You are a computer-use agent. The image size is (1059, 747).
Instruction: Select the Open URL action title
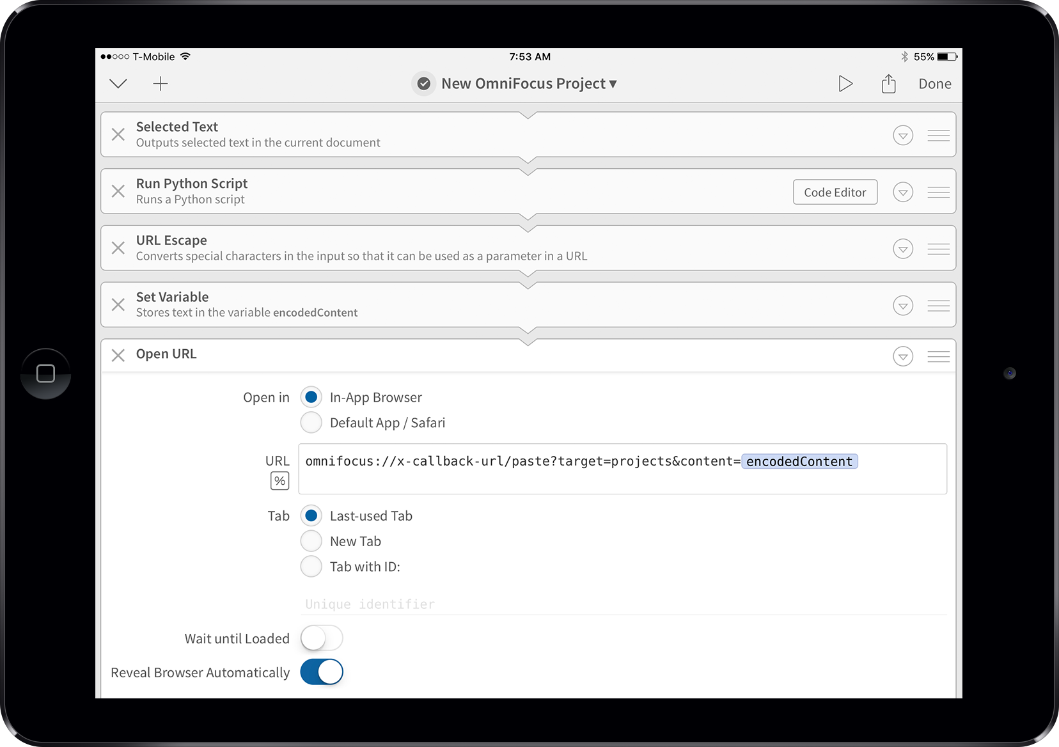click(166, 354)
